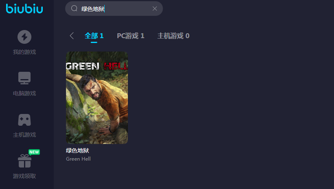Switch to the 主机游戏 0 tab
This screenshot has height=189, width=334.
(174, 36)
